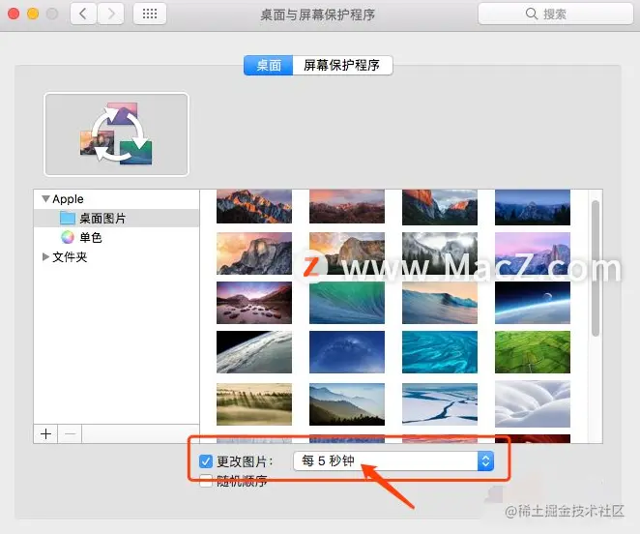Viewport: 640px width, 534px height.
Task: Choose the blue dusk mountain wallpaper
Action: [x=533, y=207]
